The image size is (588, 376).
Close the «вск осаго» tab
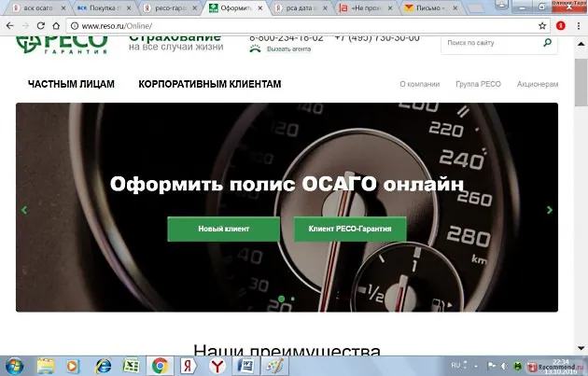coord(63,7)
